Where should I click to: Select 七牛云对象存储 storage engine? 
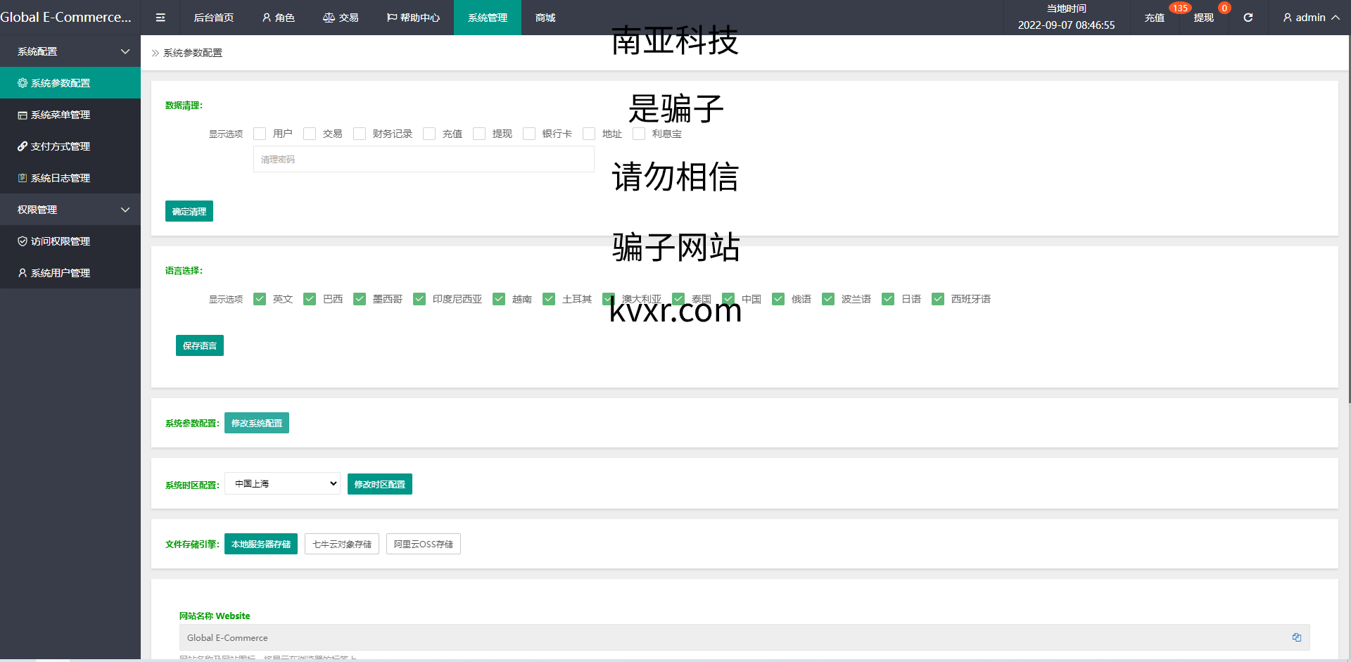(342, 544)
